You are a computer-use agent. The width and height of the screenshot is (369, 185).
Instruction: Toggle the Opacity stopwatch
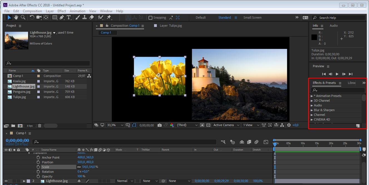coord(38,176)
